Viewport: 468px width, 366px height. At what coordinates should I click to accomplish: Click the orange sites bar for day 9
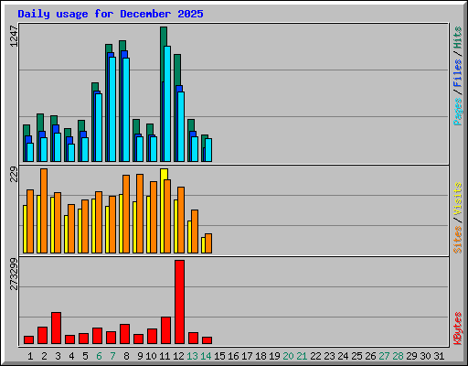[x=140, y=213]
